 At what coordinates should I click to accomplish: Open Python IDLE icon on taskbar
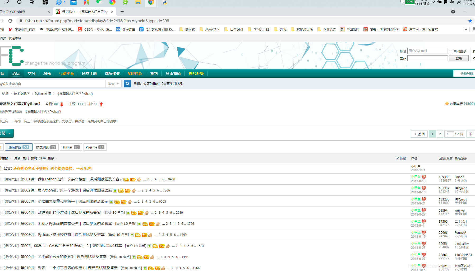tap(164, 2)
